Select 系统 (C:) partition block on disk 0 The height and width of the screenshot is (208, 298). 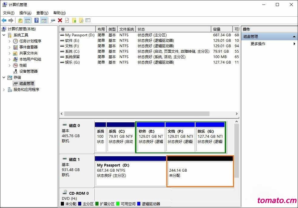[x=121, y=137]
